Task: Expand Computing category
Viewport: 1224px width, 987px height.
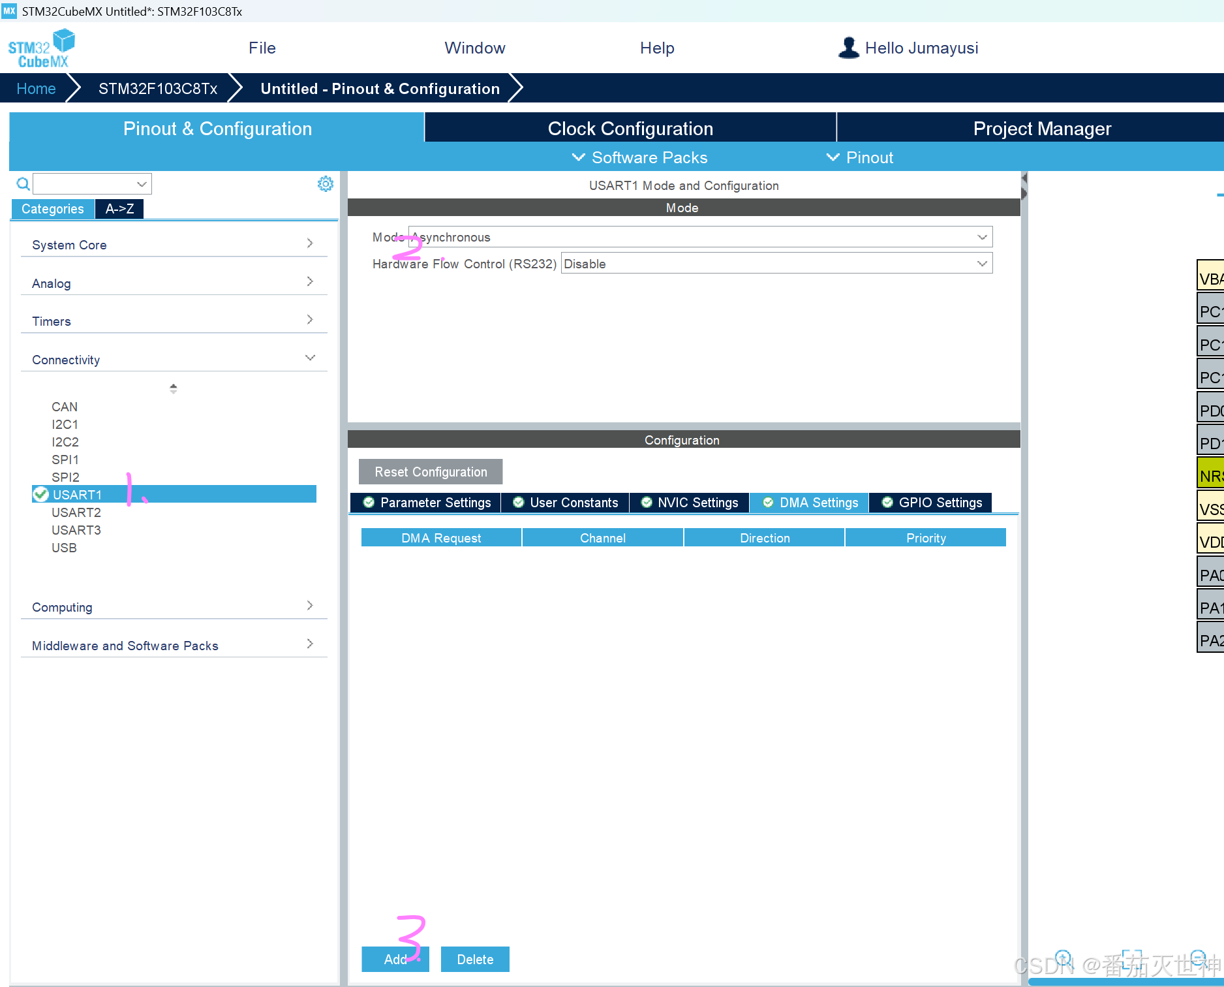Action: click(174, 606)
